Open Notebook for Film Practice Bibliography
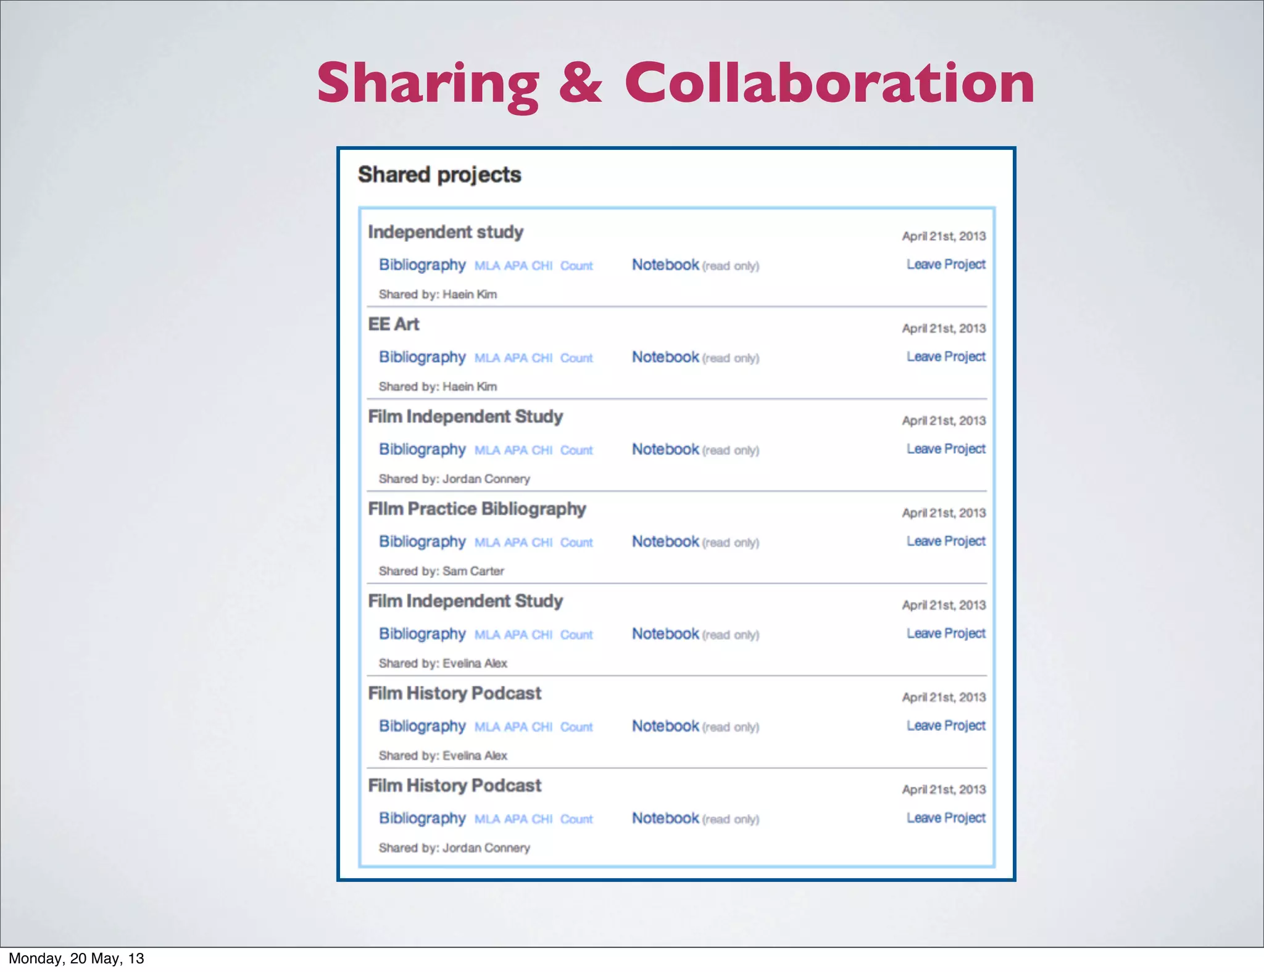1264x972 pixels. 665,542
